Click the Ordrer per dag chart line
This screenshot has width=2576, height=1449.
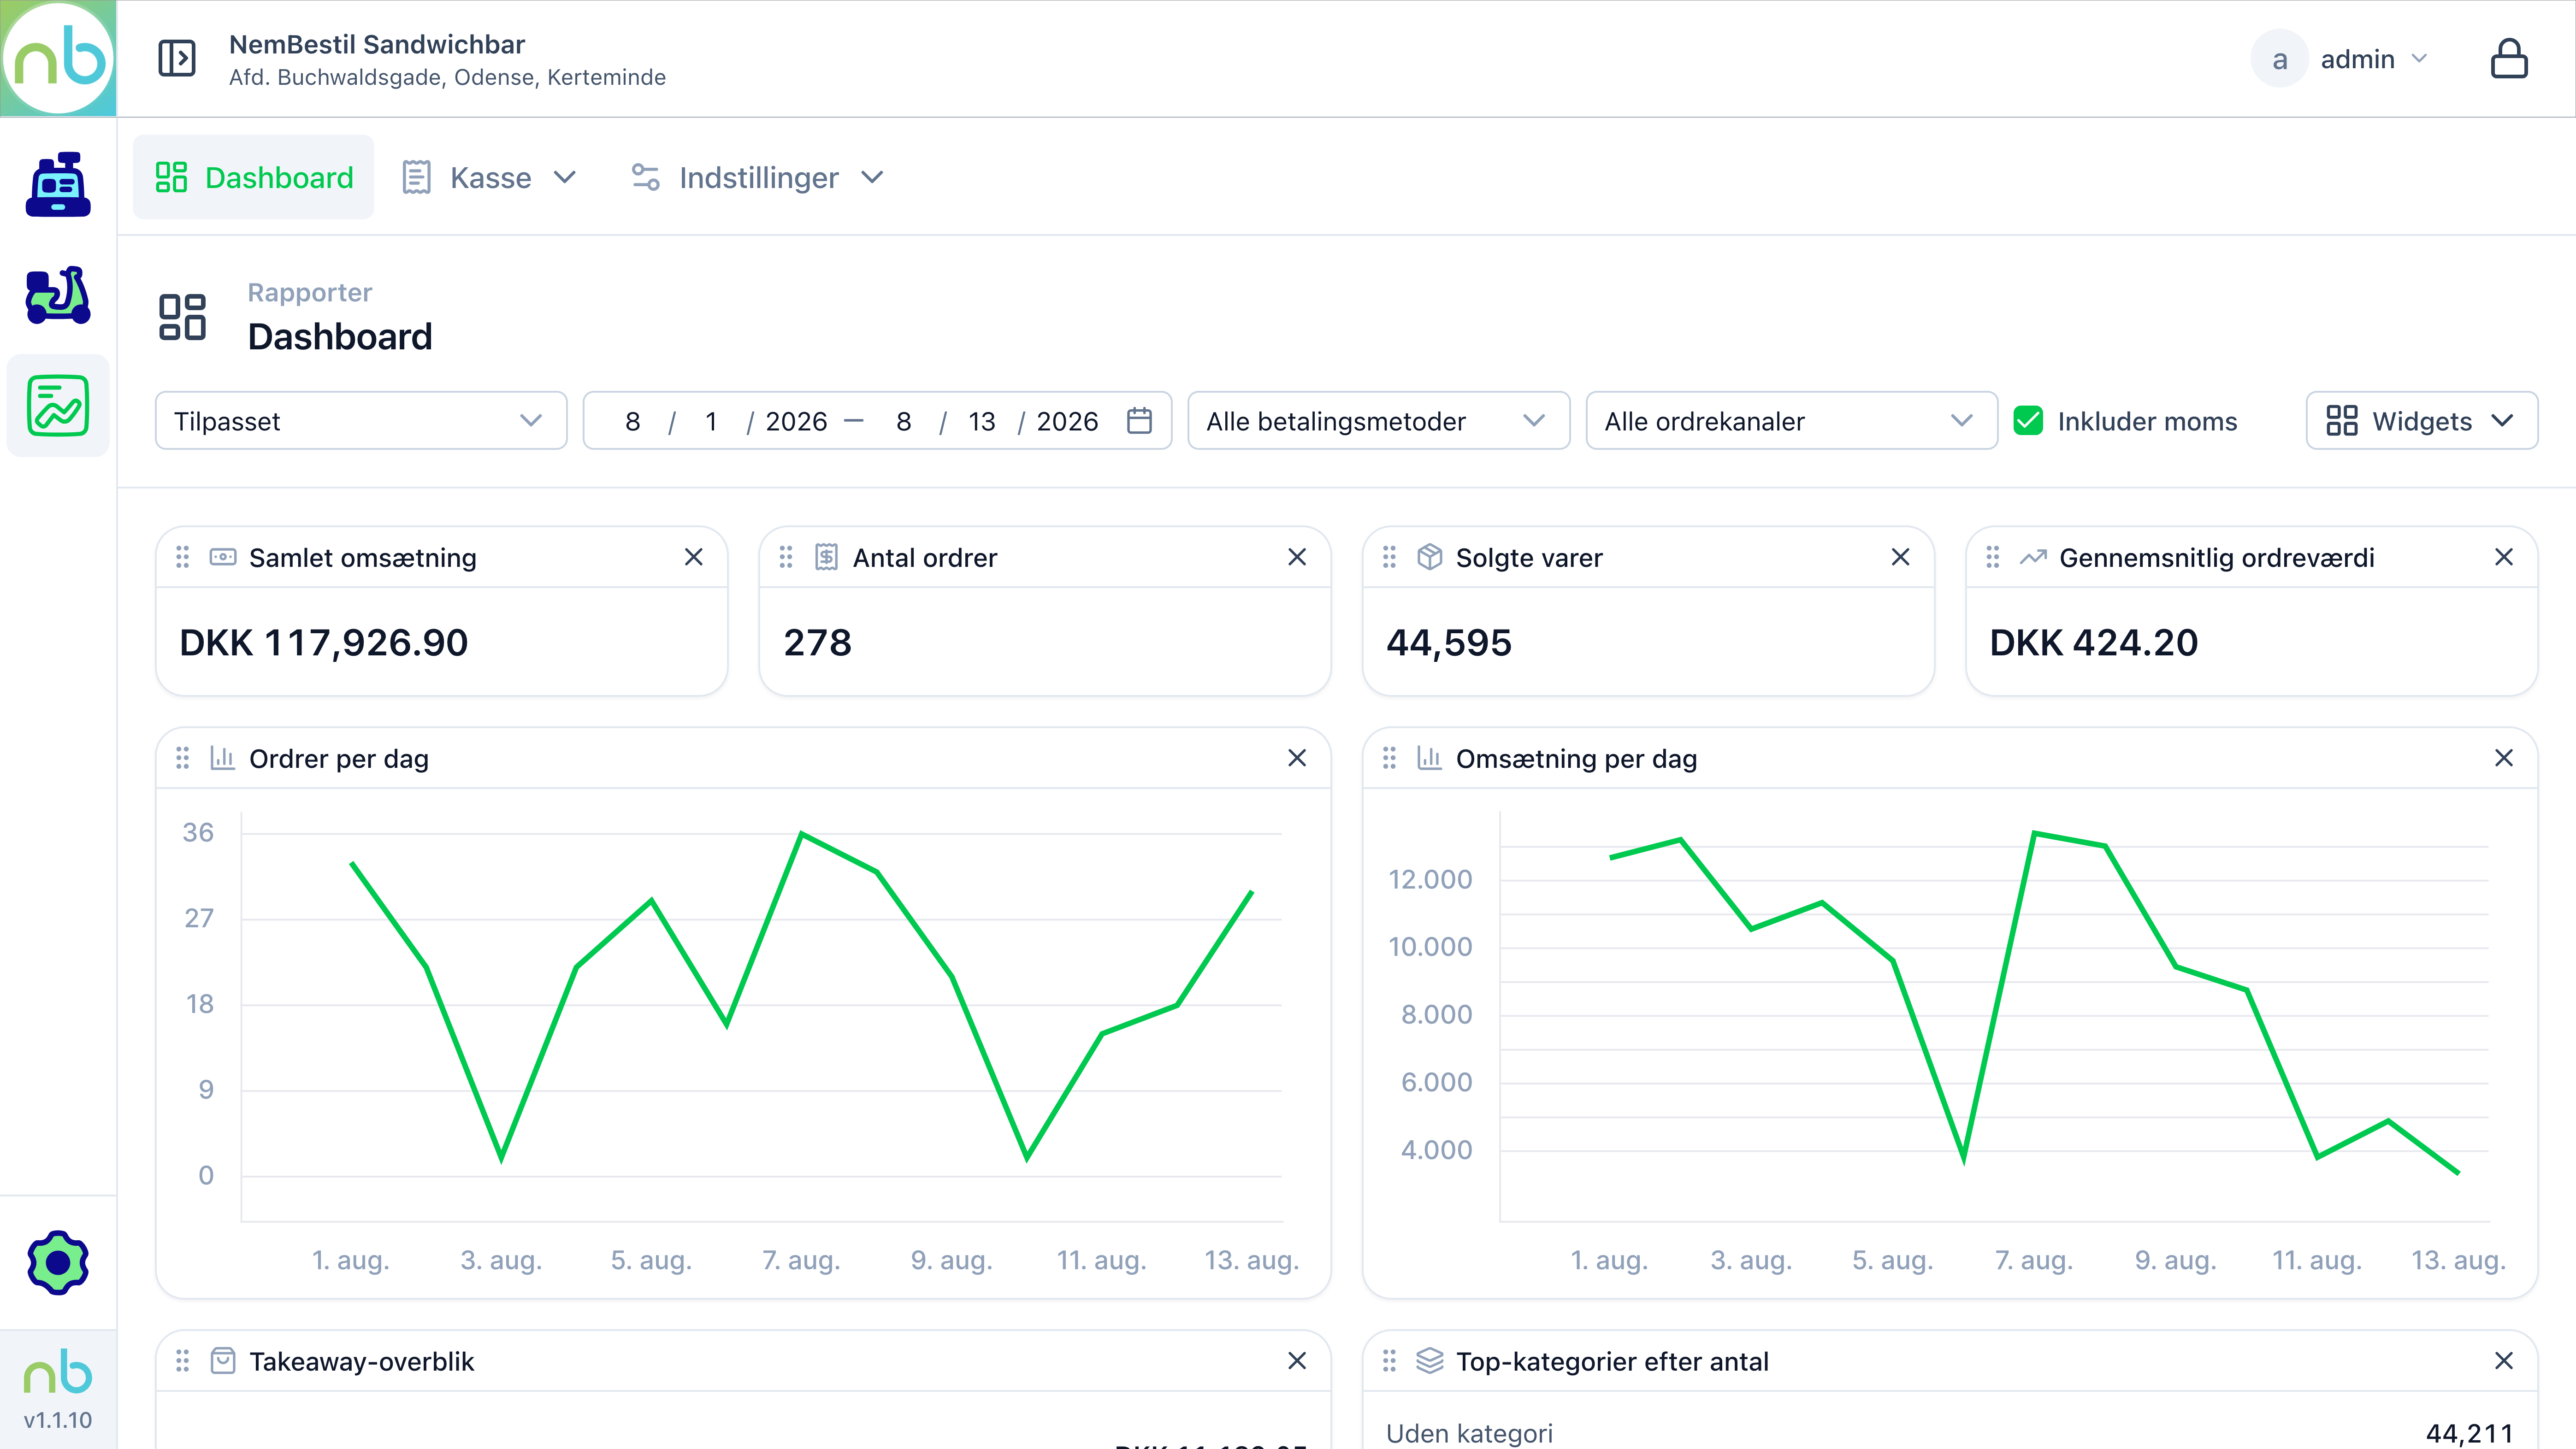coord(802,997)
